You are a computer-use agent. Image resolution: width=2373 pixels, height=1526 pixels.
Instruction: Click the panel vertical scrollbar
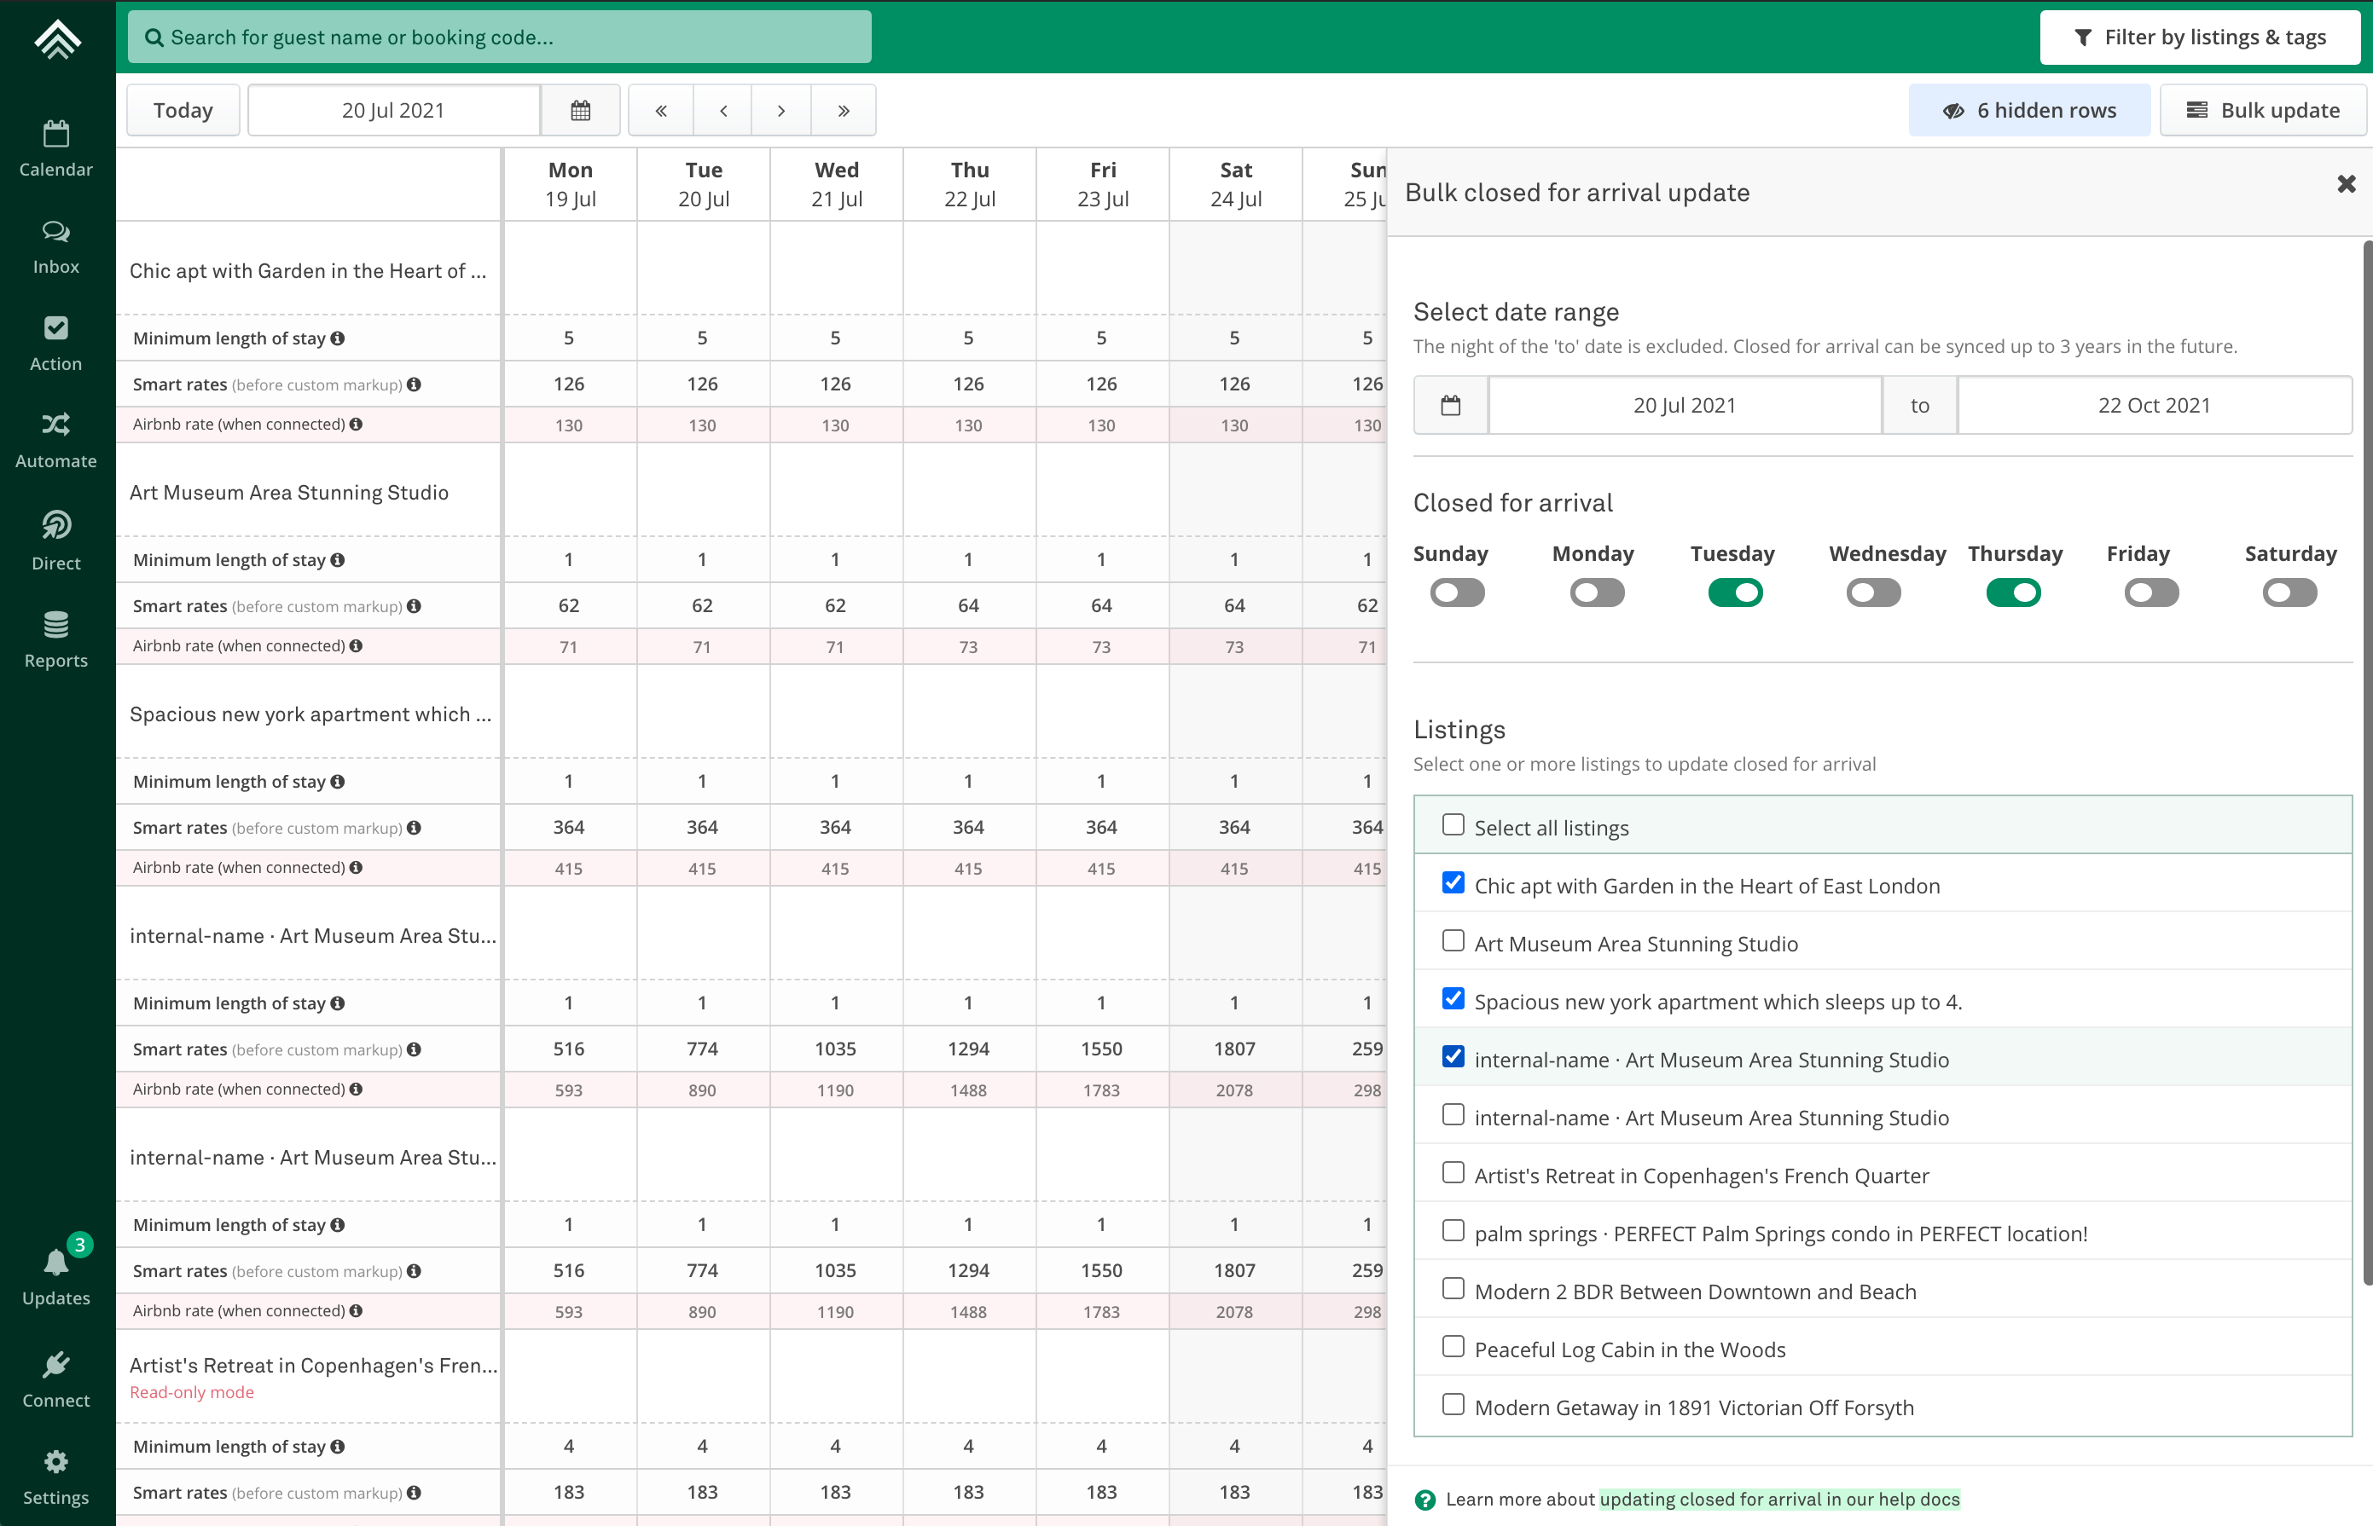[2367, 763]
